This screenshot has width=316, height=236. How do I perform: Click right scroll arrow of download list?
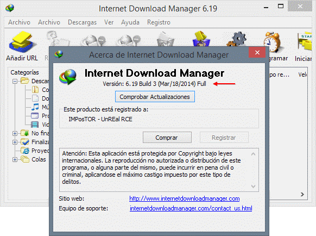(x=302, y=194)
